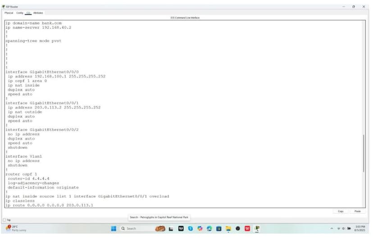Open the Packet Tracer icon in taskbar
Screen dimensions: 373x240
257,228
